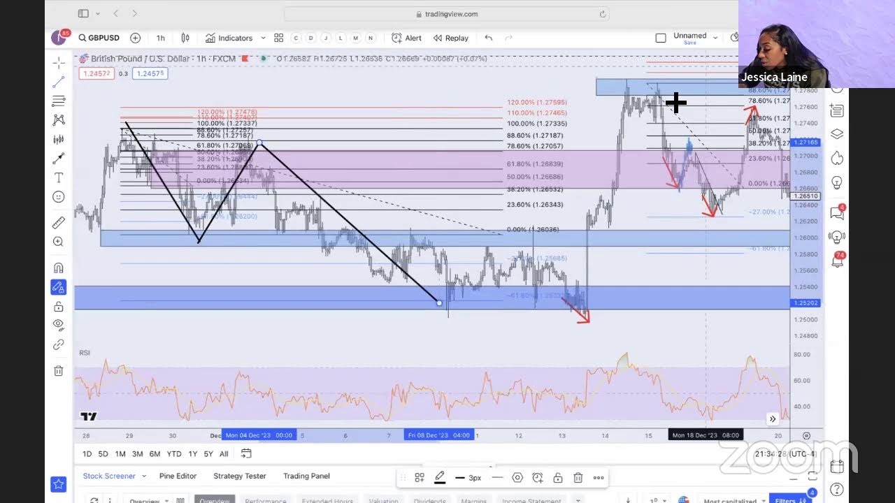Image resolution: width=895 pixels, height=503 pixels.
Task: Open more options in floating toolbar
Action: pyautogui.click(x=599, y=478)
